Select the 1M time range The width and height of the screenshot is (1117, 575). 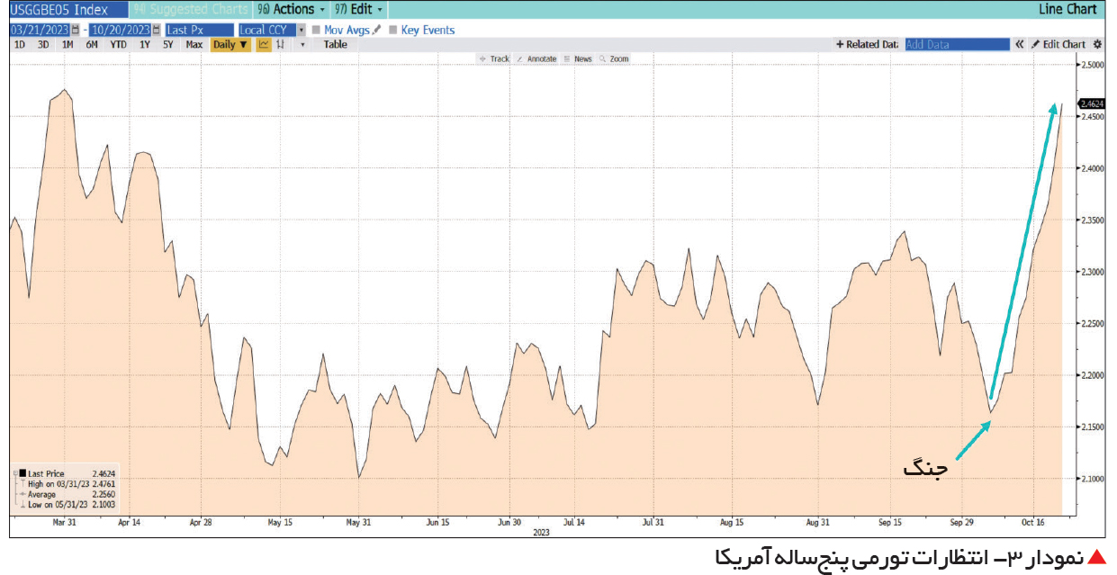click(x=68, y=44)
